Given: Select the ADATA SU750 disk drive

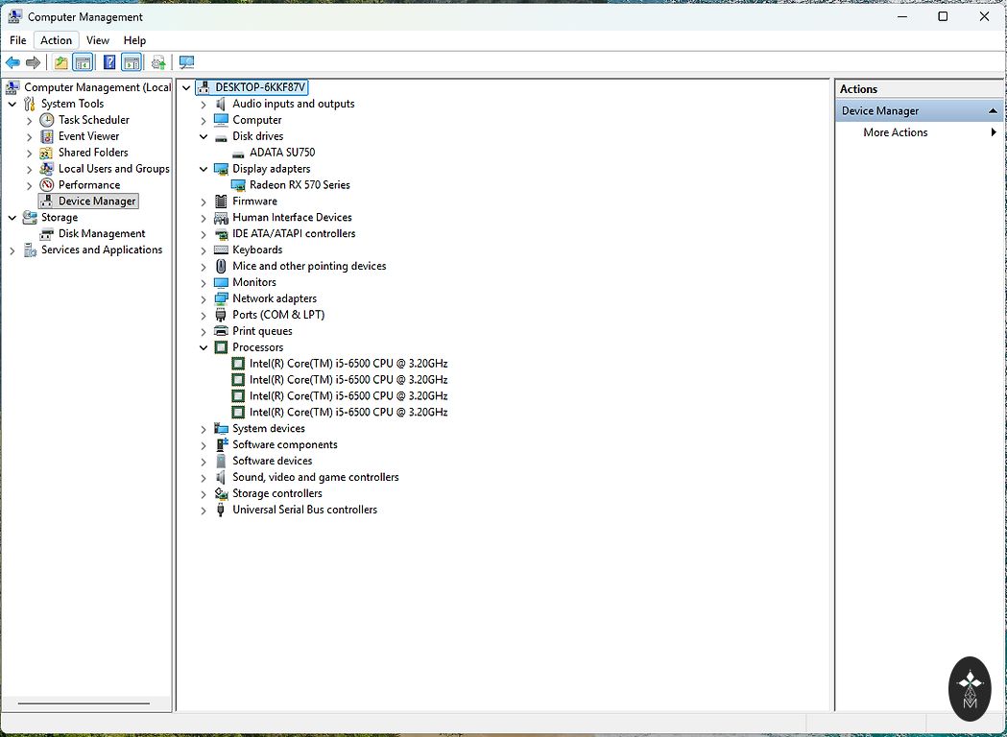Looking at the screenshot, I should [281, 153].
